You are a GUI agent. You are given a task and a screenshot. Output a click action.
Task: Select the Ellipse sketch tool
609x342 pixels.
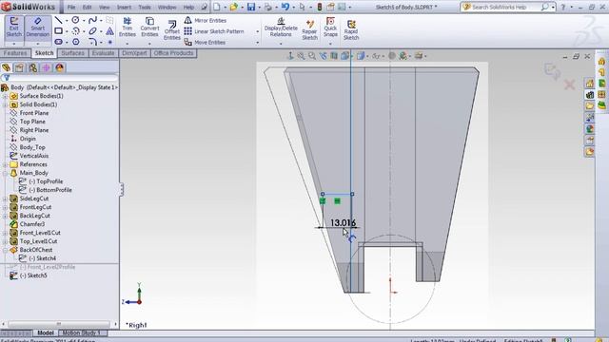[x=92, y=30]
